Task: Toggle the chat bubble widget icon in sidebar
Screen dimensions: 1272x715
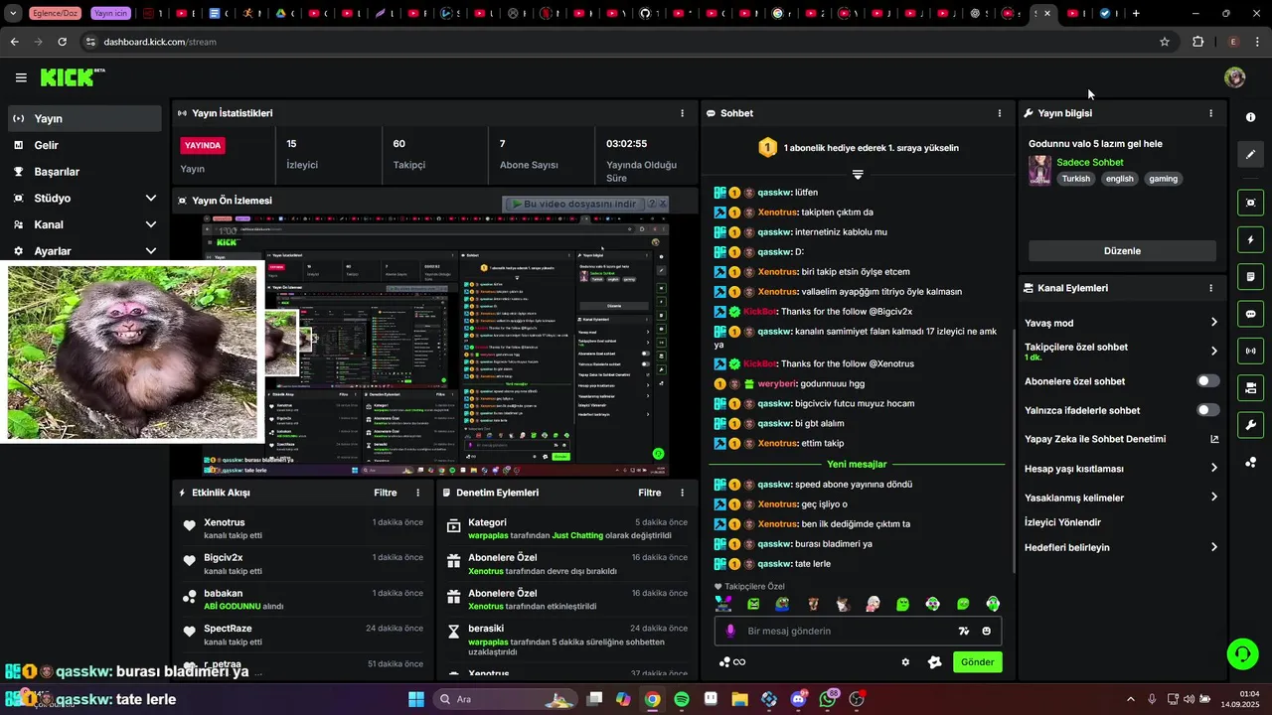Action: [x=1250, y=313]
